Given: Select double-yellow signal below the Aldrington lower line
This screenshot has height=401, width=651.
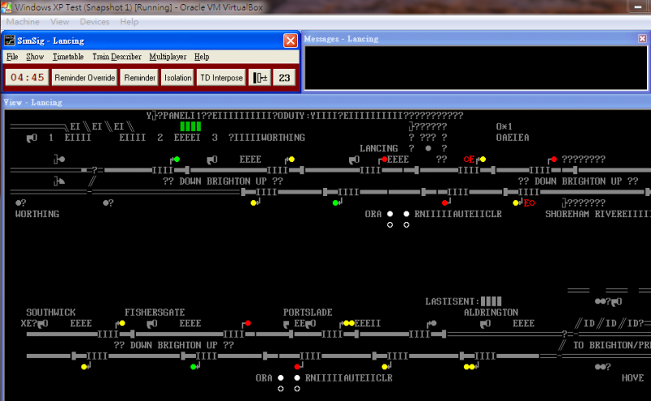Looking at the screenshot, I should (x=470, y=367).
